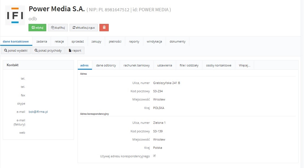Click the web label
Screen dimensions: 304x168
coord(22,133)
